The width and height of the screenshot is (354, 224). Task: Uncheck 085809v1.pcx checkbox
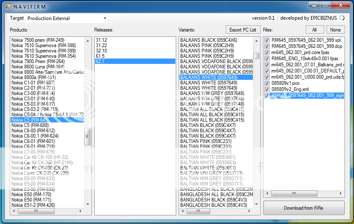267,83
